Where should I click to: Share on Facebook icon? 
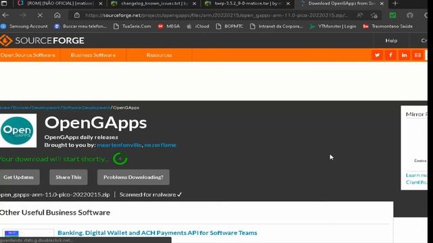tap(391, 55)
